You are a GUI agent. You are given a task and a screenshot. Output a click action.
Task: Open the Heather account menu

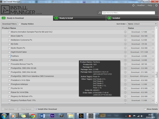[141, 5]
